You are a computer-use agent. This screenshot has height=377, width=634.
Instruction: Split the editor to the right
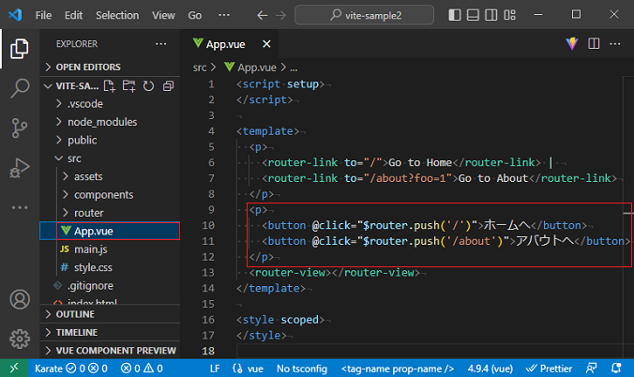(594, 44)
